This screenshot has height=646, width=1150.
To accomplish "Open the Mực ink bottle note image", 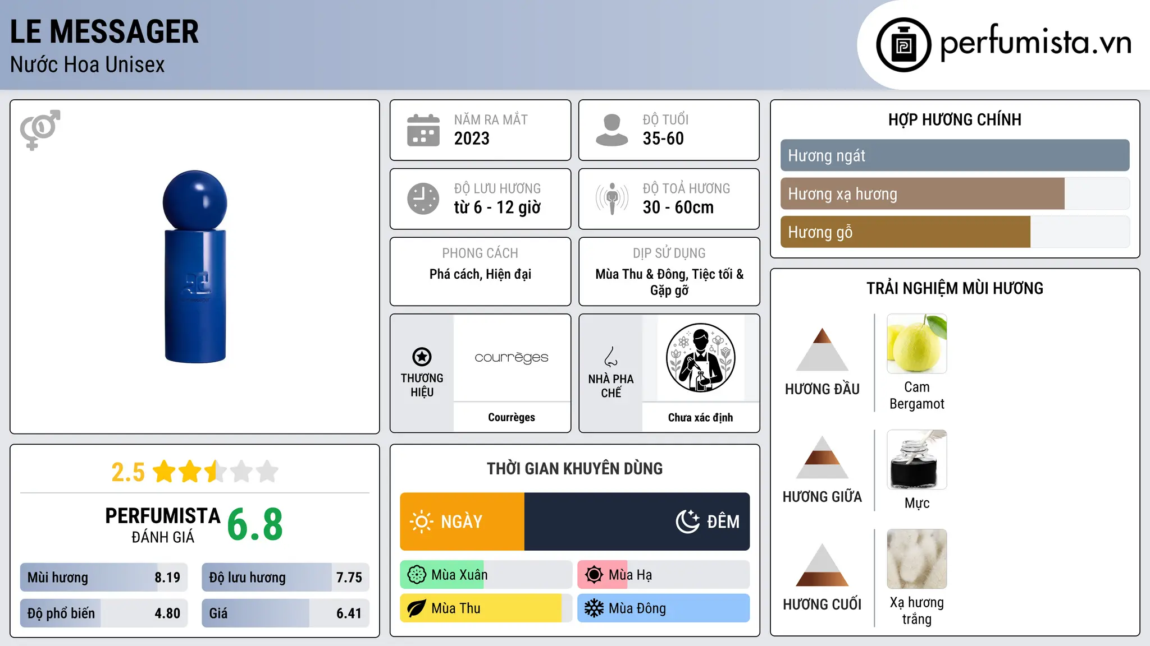I will 917,460.
